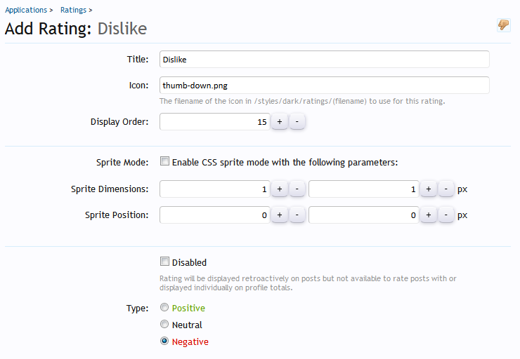Decrease the Display Order value
This screenshot has width=520, height=359.
[x=297, y=122]
